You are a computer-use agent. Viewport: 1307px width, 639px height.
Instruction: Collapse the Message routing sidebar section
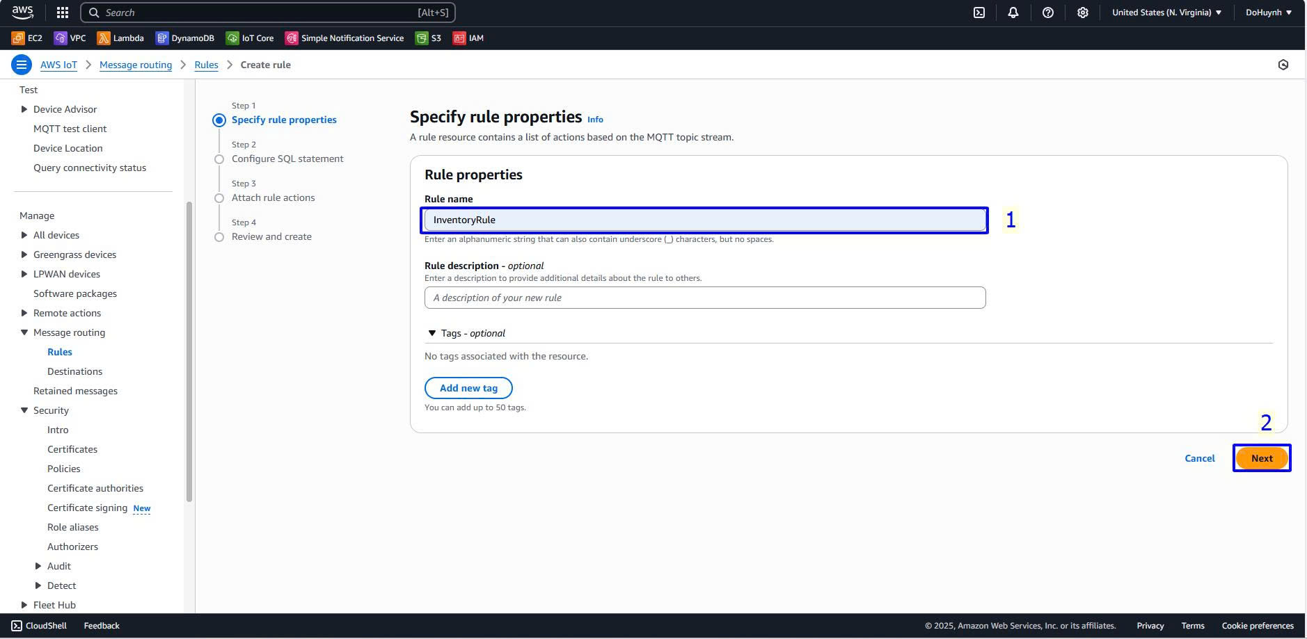[24, 332]
